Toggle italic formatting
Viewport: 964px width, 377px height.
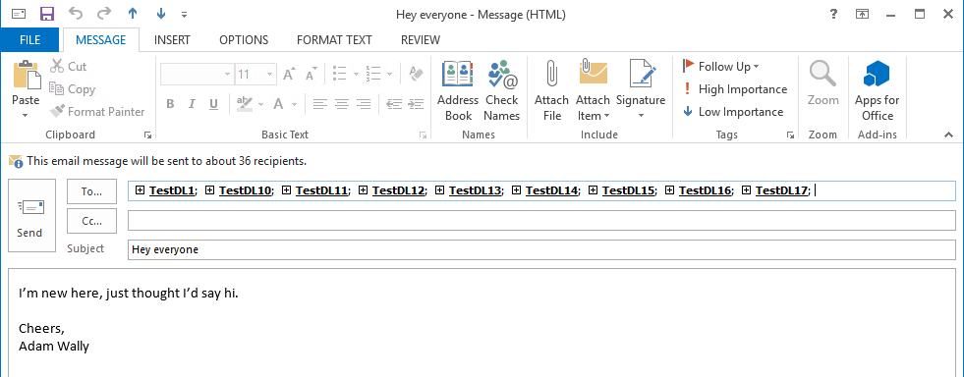pyautogui.click(x=192, y=104)
